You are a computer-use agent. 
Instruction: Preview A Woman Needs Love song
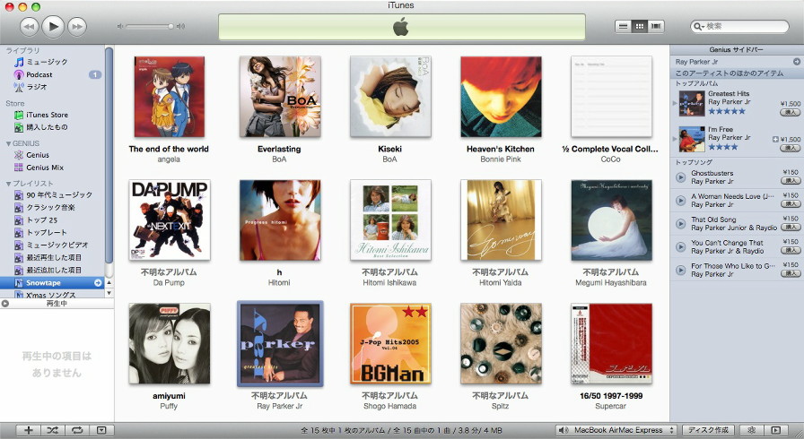pos(680,201)
